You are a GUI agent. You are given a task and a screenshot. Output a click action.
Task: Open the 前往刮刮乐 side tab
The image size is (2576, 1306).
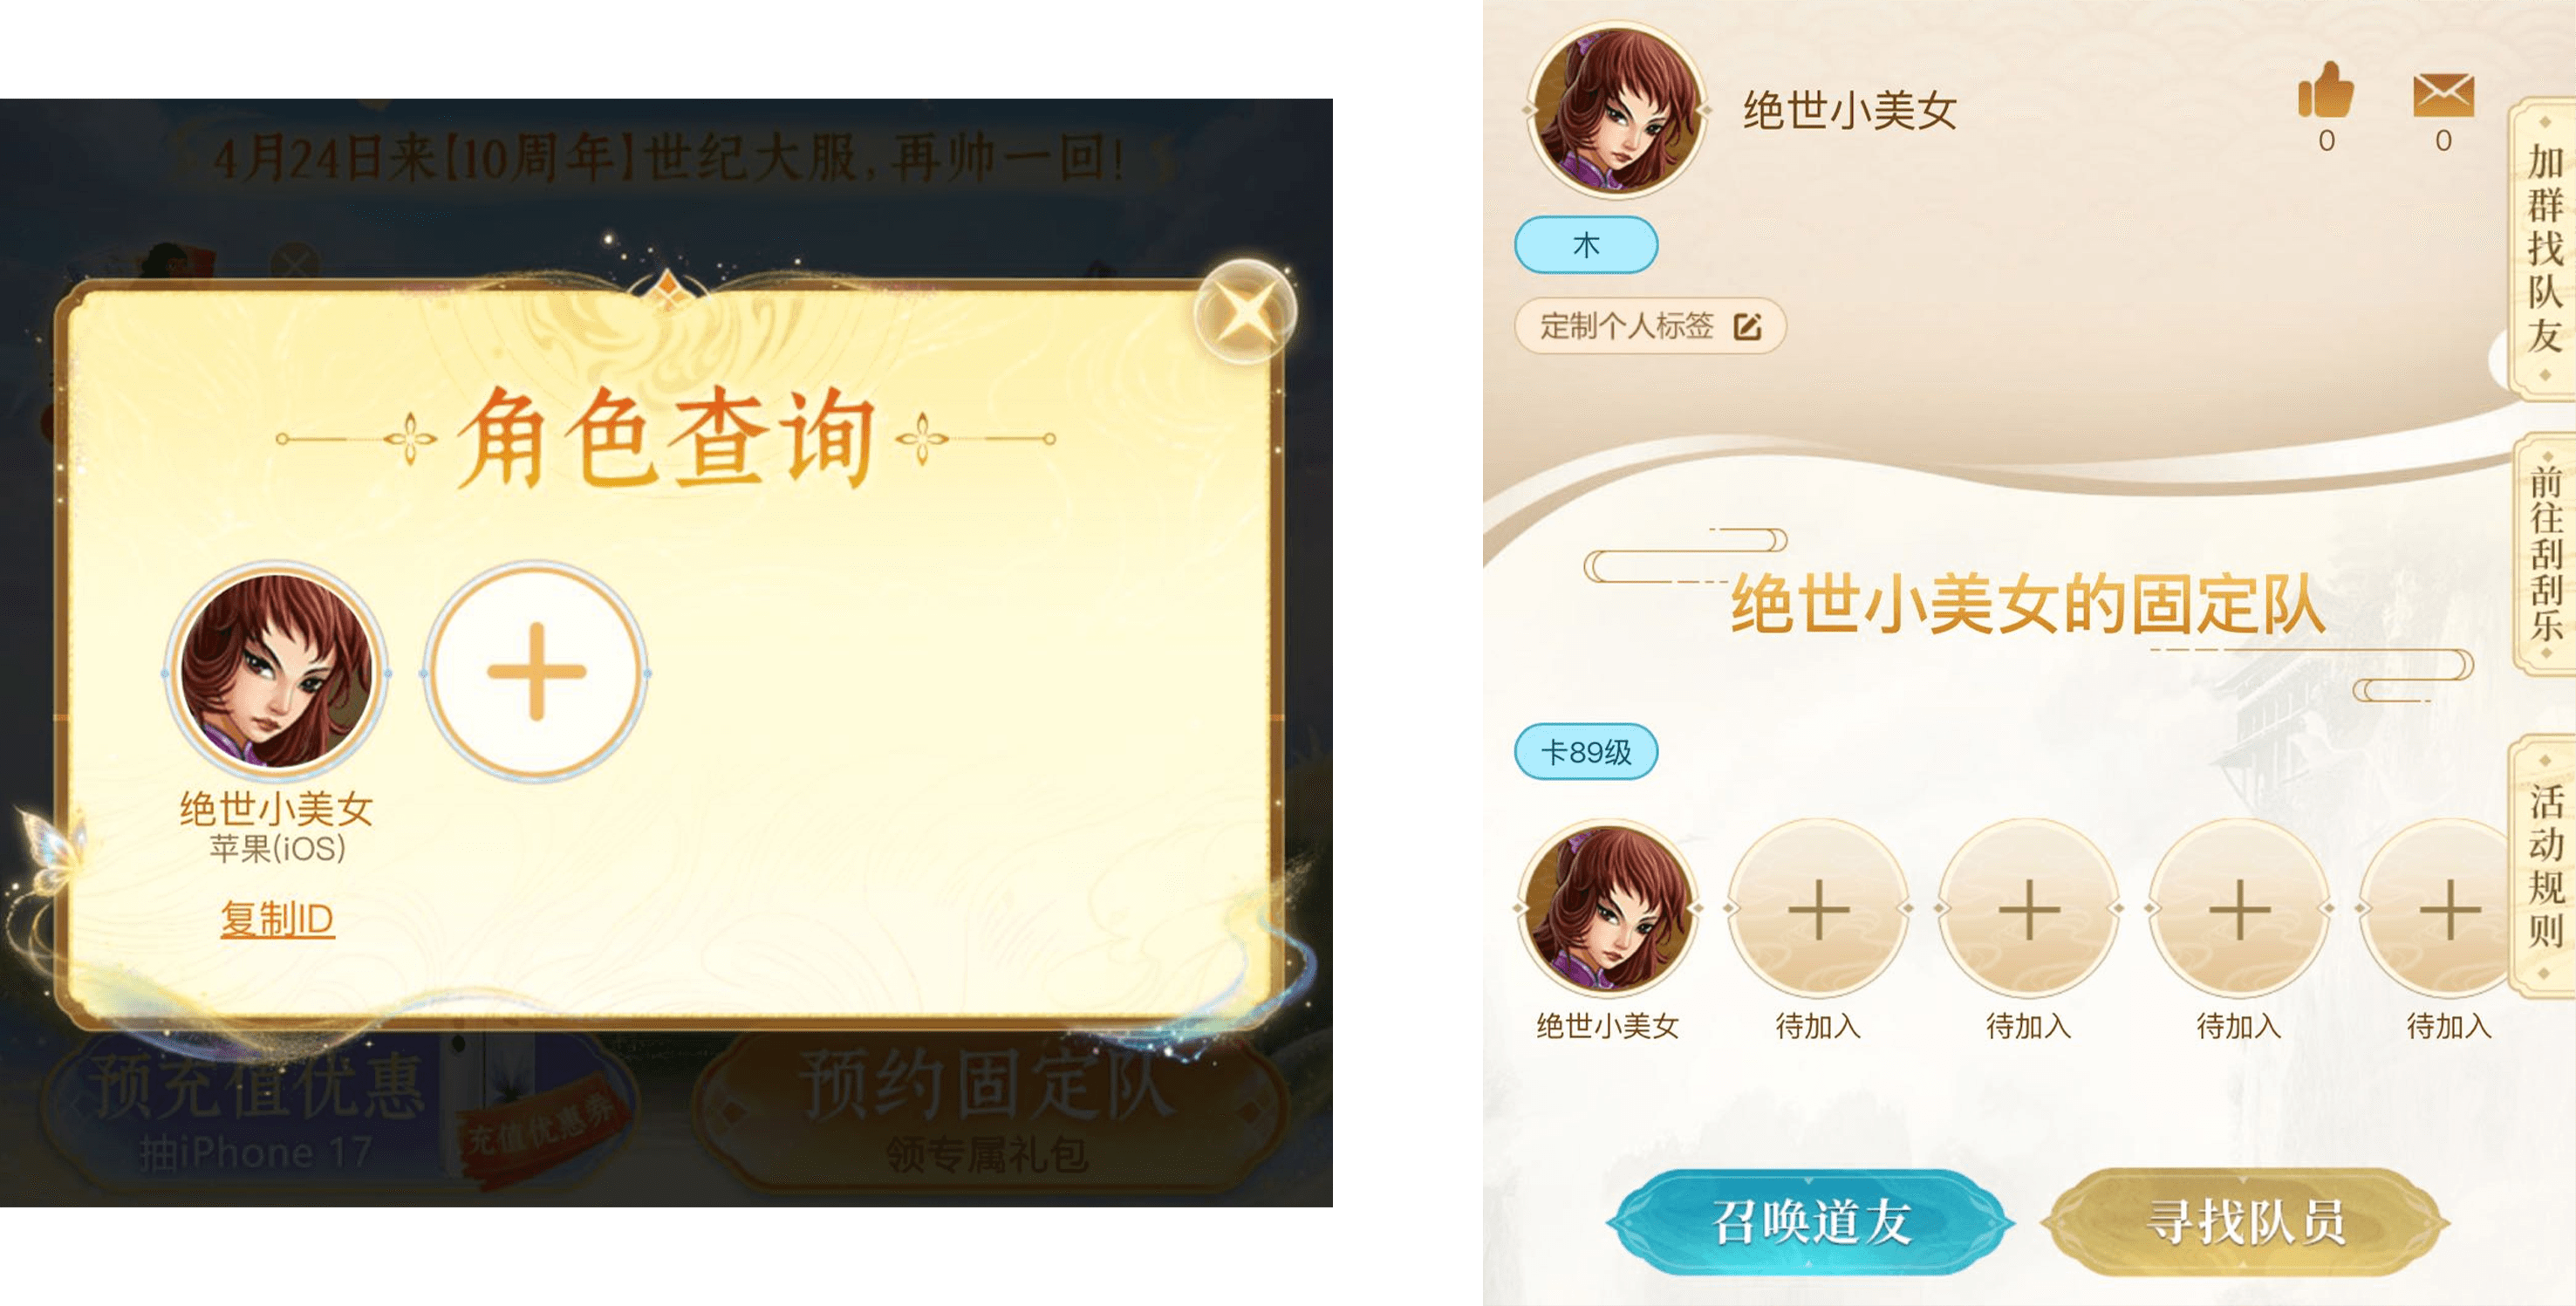point(2545,554)
